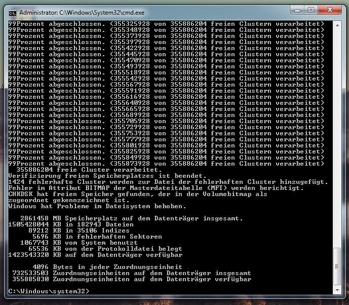The image size is (349, 305).
Task: Click progress line with 355873928 clusters
Action: point(166,164)
